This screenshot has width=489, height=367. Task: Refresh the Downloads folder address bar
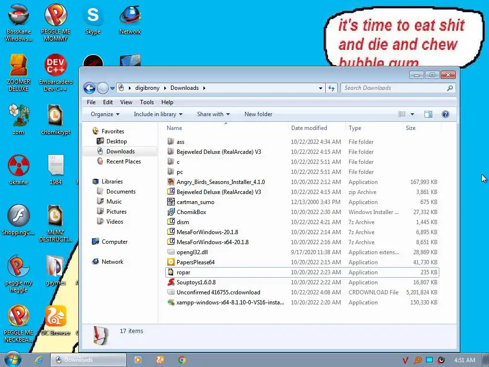click(331, 88)
